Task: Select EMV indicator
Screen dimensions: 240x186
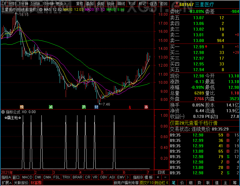Action: pos(121,177)
